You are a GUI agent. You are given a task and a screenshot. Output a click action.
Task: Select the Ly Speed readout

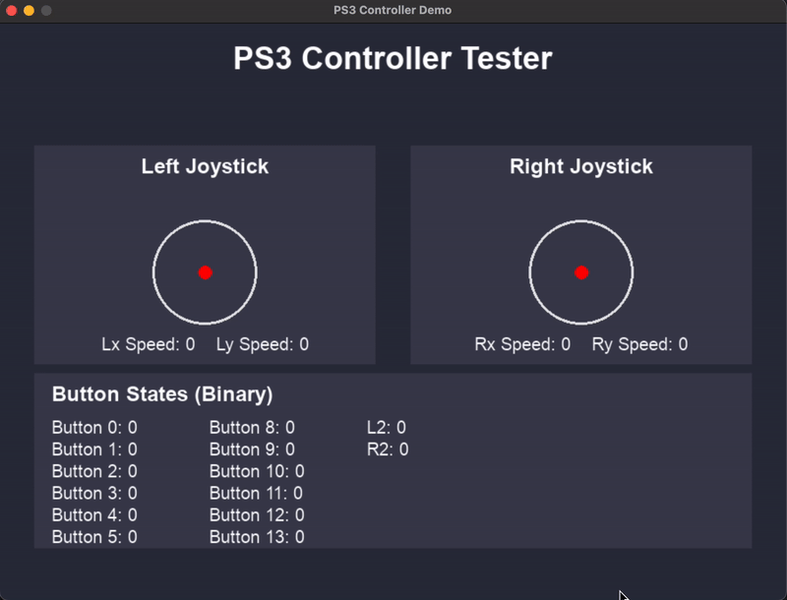(x=263, y=344)
